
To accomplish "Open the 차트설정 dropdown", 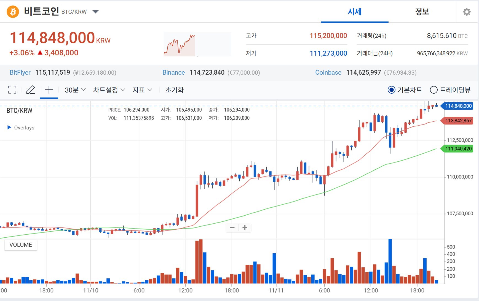I will (x=109, y=90).
